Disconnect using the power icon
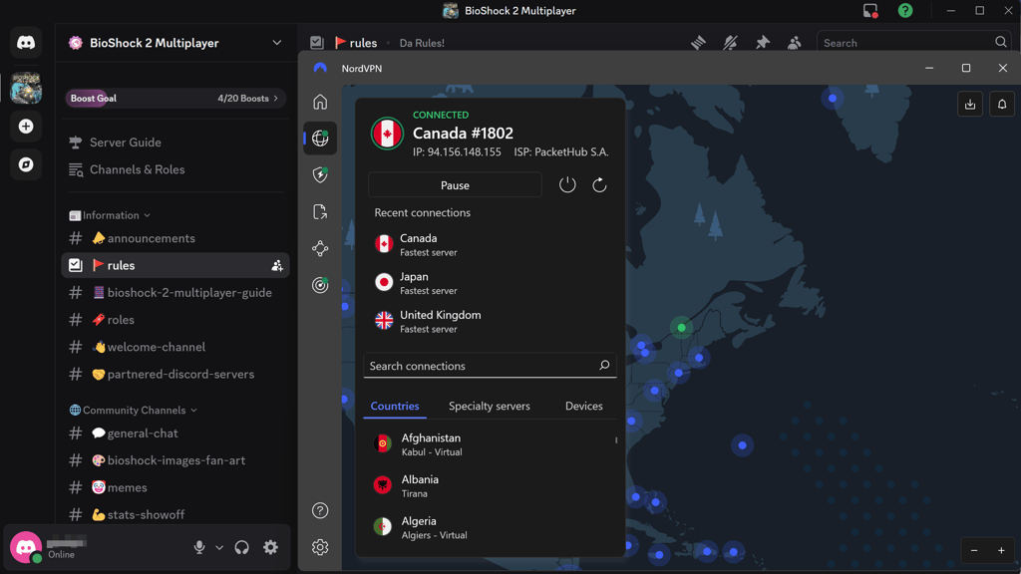 (x=567, y=184)
